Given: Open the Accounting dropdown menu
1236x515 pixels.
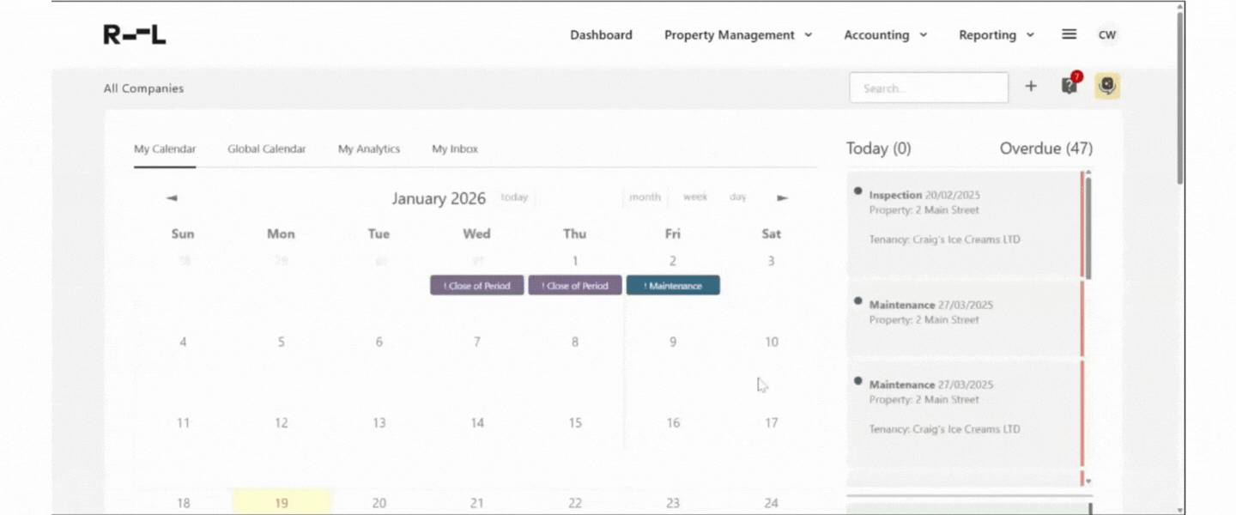Looking at the screenshot, I should click(x=884, y=35).
